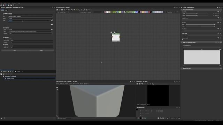223x125 pixels.
Task: Open the Shader dropdown in Connection
Action: [29, 20]
